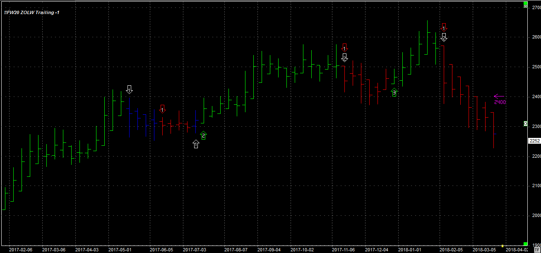Click the magenta left arrow at 2400
This screenshot has width=541, height=253.
click(499, 96)
